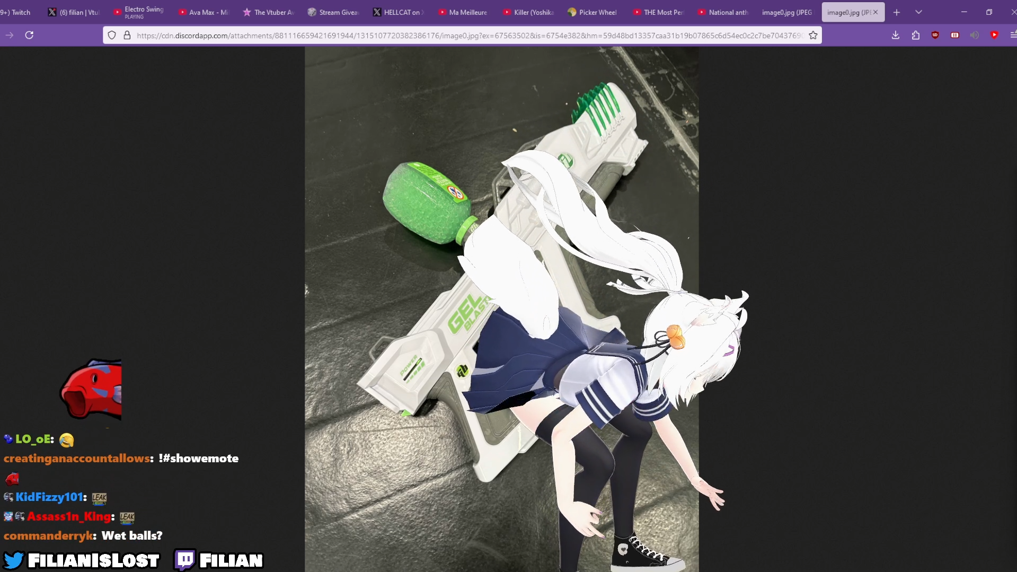Reload the current page
This screenshot has width=1017, height=572.
pyautogui.click(x=29, y=35)
